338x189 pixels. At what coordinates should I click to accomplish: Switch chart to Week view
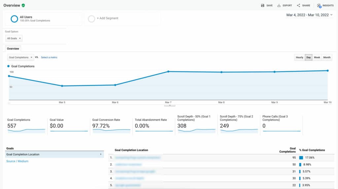tap(317, 57)
